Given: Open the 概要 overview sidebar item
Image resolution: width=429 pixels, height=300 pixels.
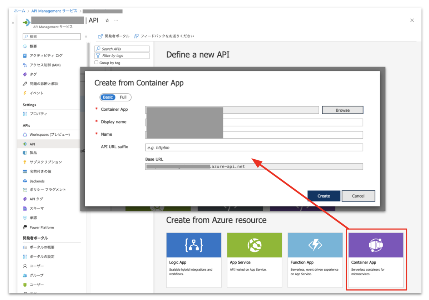Looking at the screenshot, I should 33,46.
